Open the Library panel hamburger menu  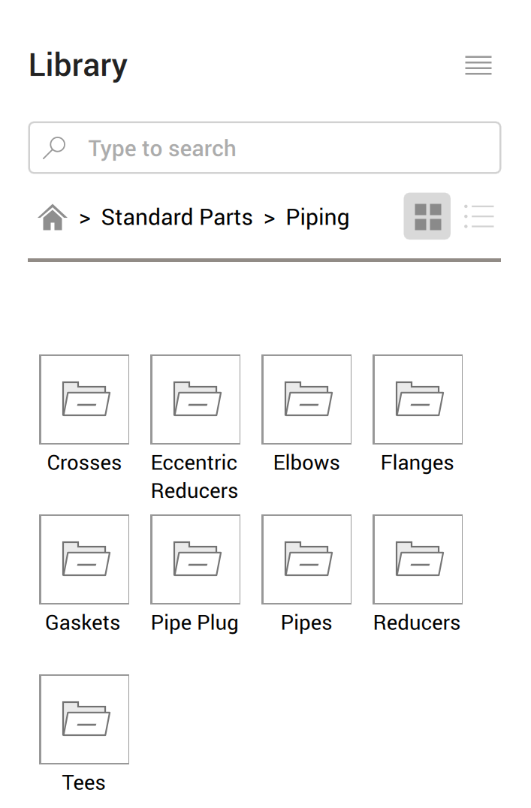(478, 65)
